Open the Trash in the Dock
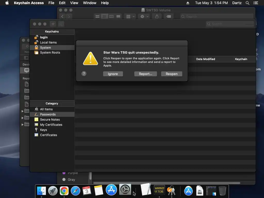Screen dimensions: 264x198 tap(222, 191)
